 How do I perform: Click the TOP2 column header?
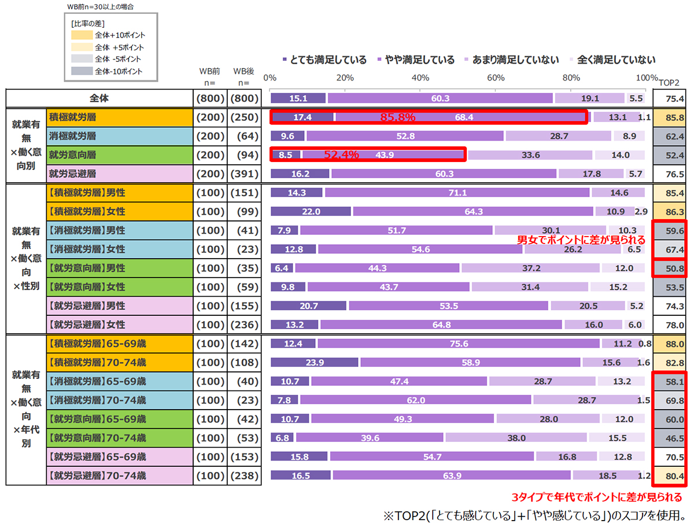(670, 80)
